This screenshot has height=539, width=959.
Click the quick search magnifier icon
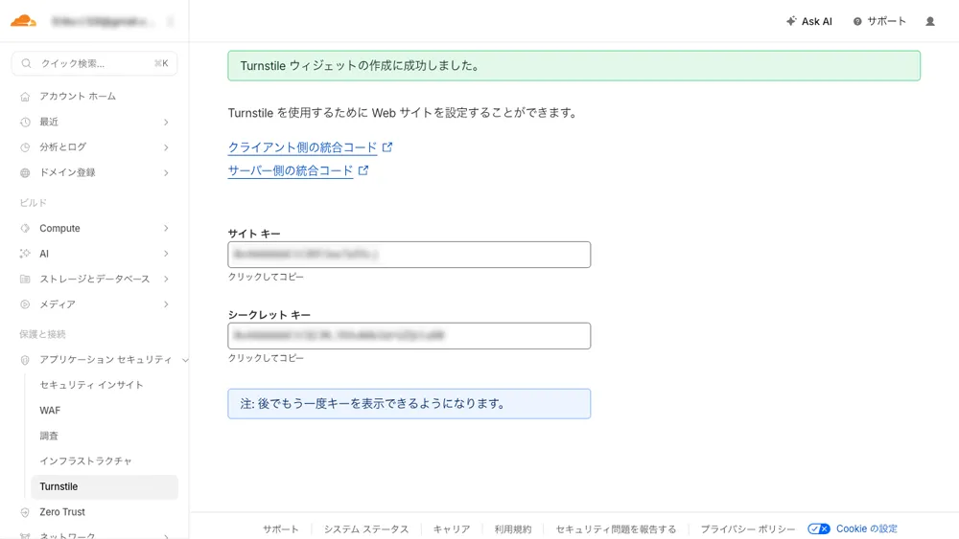[x=26, y=63]
